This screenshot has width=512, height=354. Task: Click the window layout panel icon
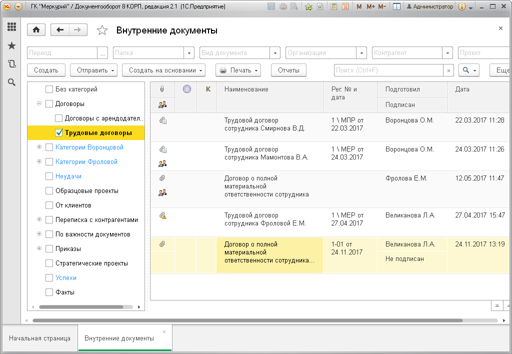click(396, 6)
